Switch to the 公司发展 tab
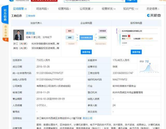Image resolution: width=166 pixels, height=129 pixels. tap(86, 9)
